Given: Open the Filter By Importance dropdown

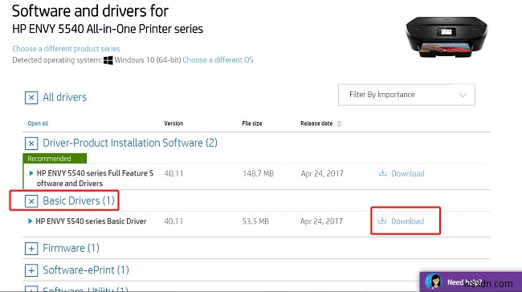Looking at the screenshot, I should click(406, 95).
